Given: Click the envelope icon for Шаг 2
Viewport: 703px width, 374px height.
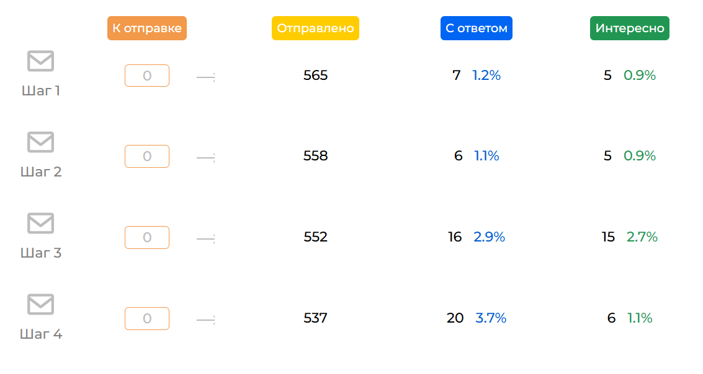Looking at the screenshot, I should (40, 142).
